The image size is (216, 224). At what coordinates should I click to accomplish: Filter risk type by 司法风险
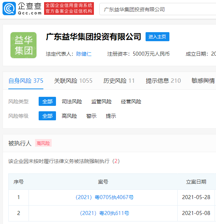(x=72, y=102)
